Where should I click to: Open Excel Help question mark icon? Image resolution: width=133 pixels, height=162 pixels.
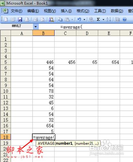(x=125, y=19)
